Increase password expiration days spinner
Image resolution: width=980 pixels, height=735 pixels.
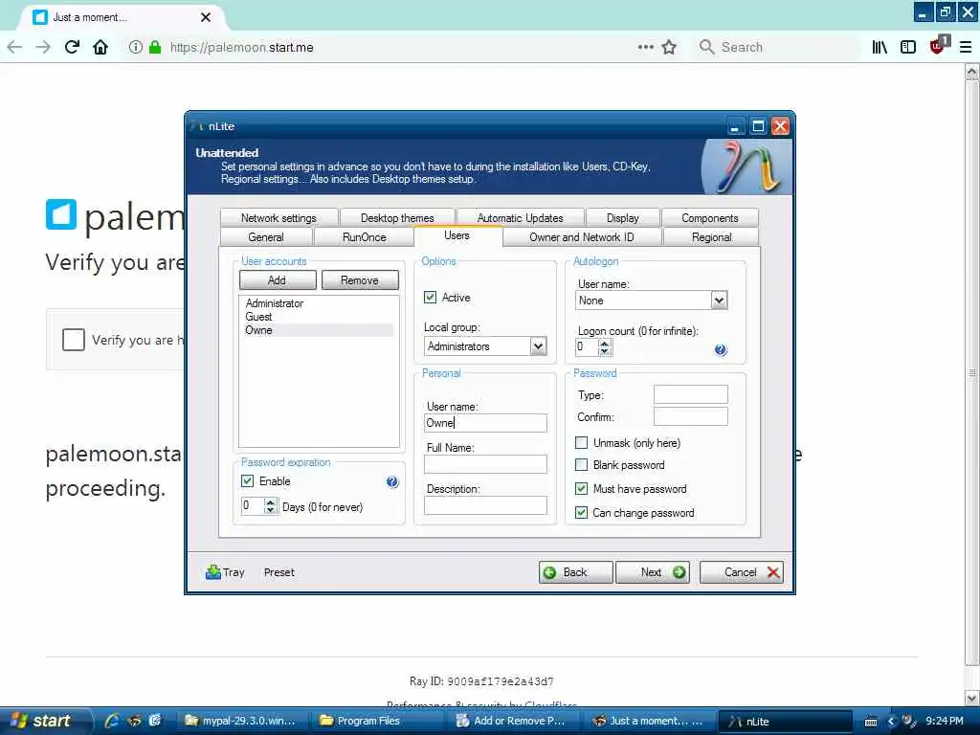pos(270,501)
